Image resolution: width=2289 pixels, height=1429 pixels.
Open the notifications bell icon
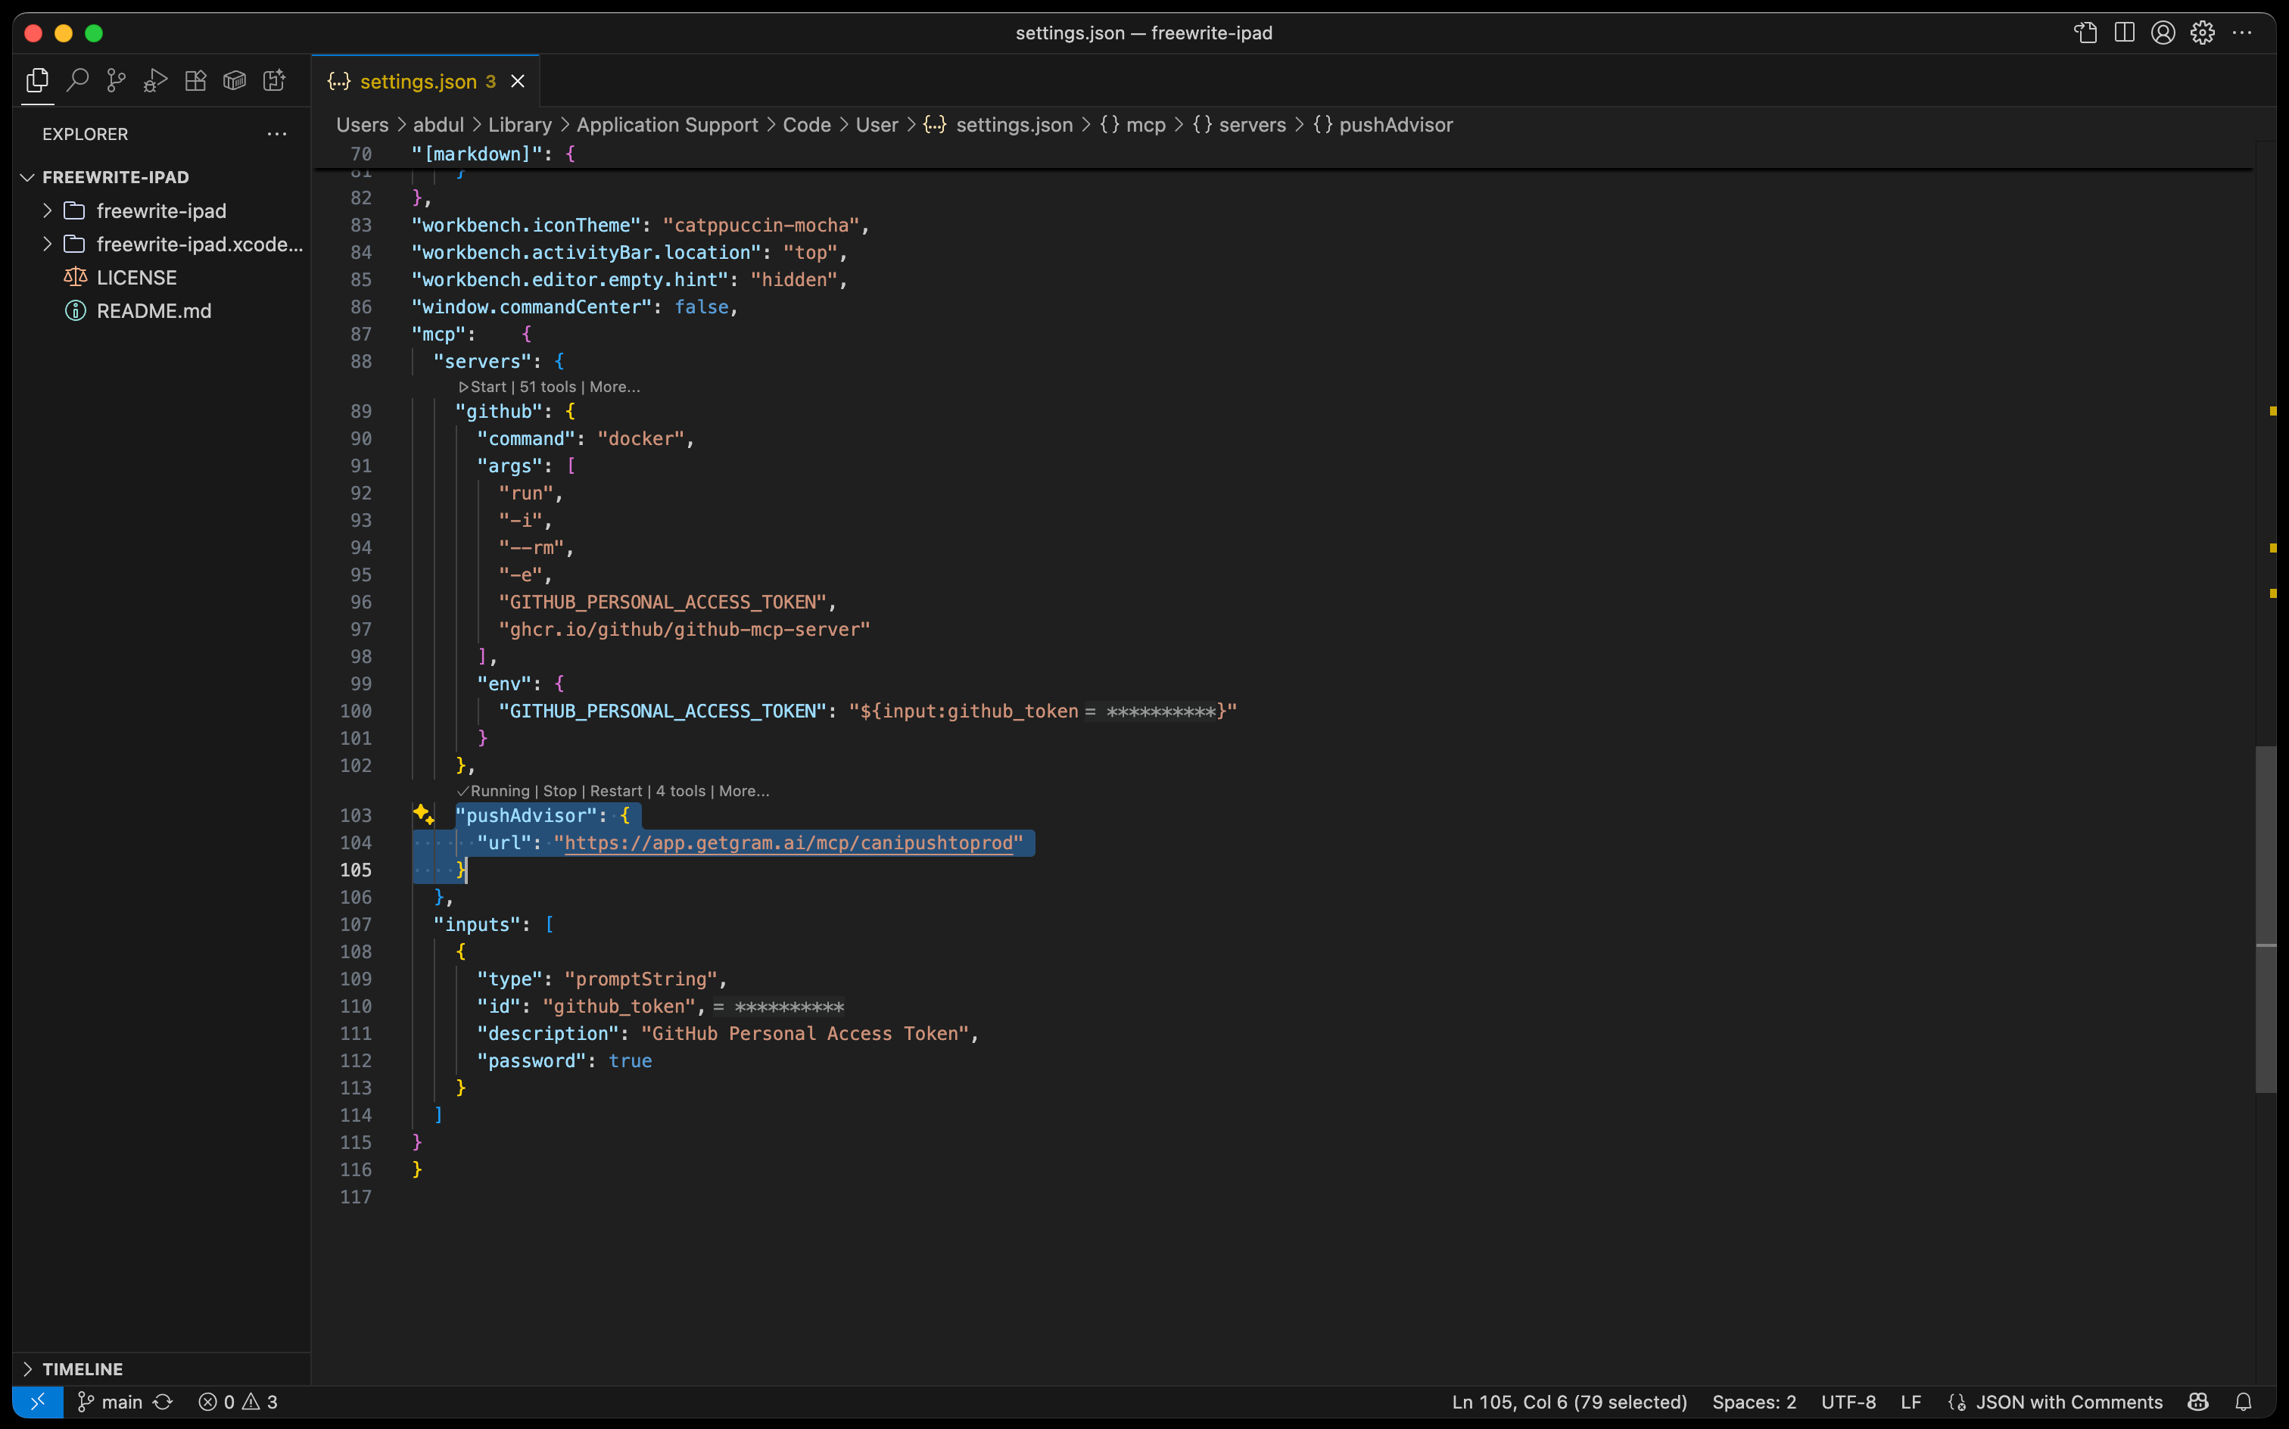pyautogui.click(x=2244, y=1403)
